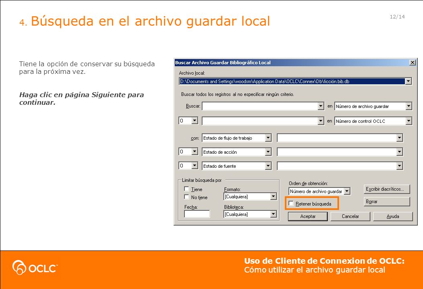The width and height of the screenshot is (423, 289).
Task: Check the Retener búsqueda checkbox
Action: point(291,204)
